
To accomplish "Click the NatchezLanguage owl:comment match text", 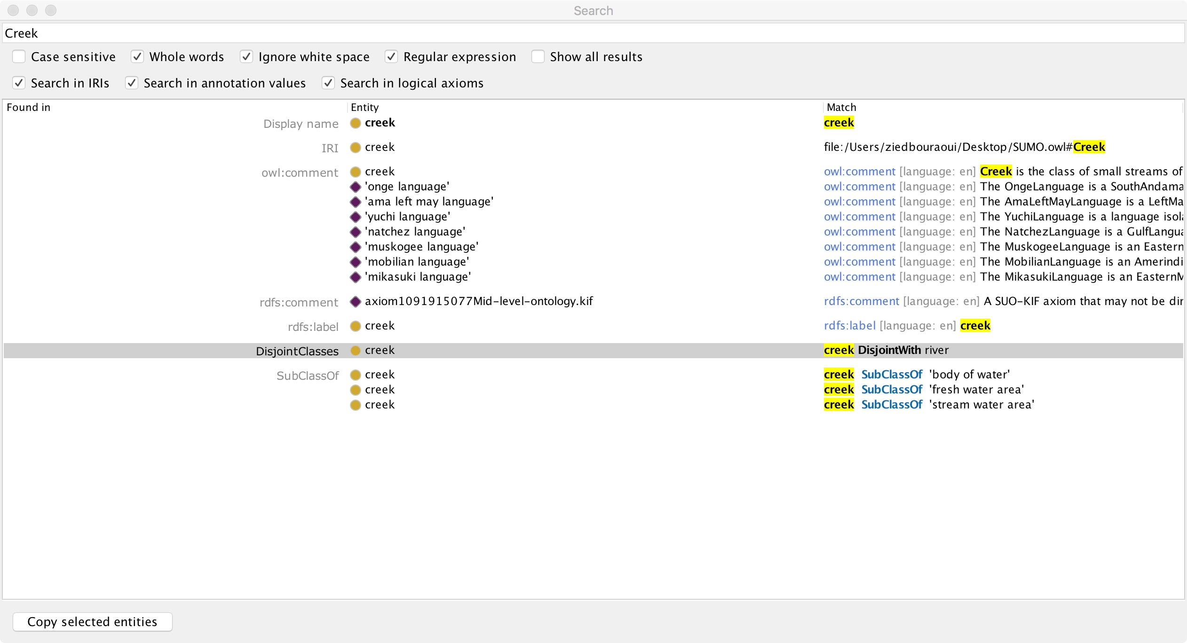I will [x=1004, y=232].
